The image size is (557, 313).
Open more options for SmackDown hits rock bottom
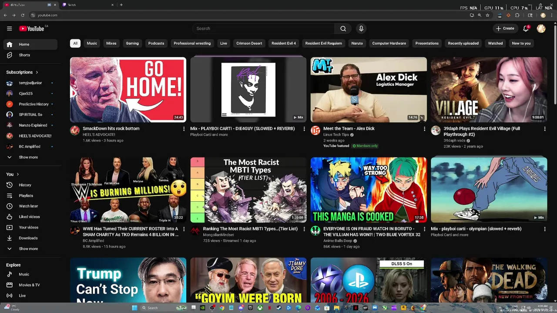pyautogui.click(x=184, y=129)
